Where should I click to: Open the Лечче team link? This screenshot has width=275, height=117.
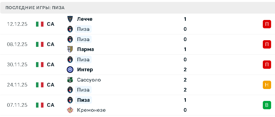tap(85, 19)
